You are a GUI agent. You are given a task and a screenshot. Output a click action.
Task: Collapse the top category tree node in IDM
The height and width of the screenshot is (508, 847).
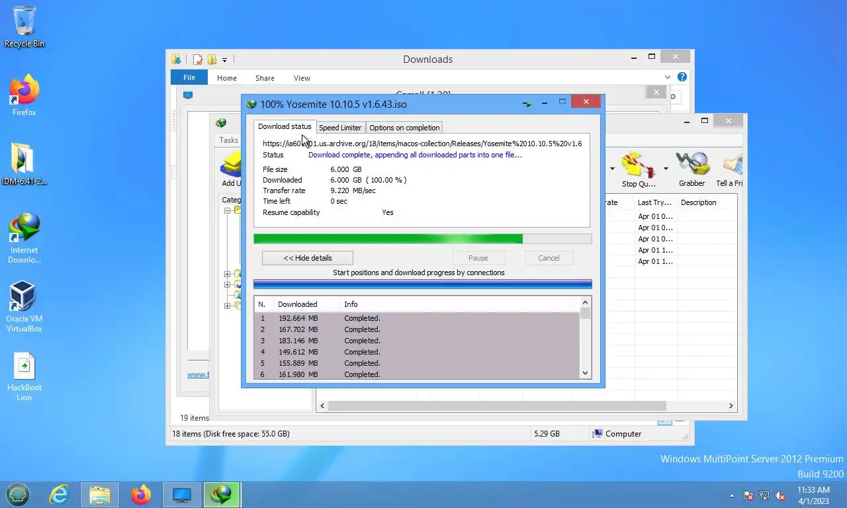pyautogui.click(x=227, y=210)
